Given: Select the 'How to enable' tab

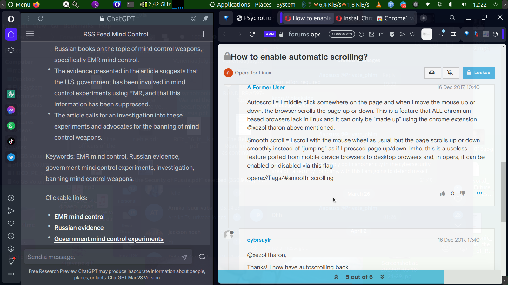Looking at the screenshot, I should point(308,18).
